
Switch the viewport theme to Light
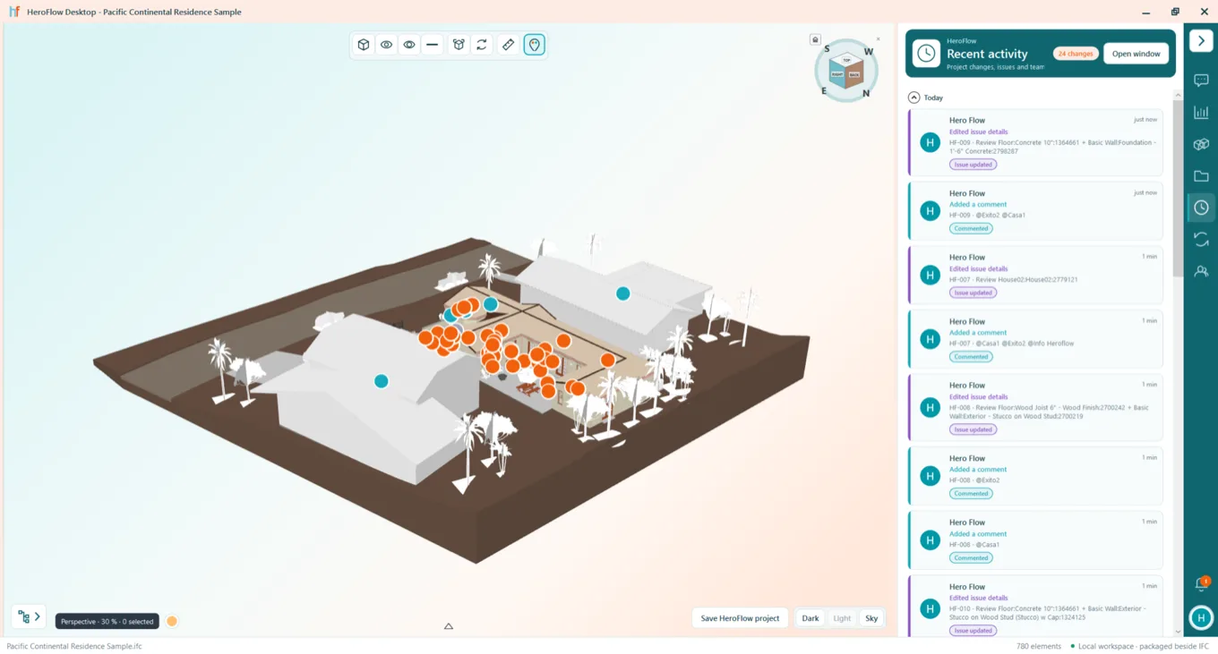coord(842,618)
